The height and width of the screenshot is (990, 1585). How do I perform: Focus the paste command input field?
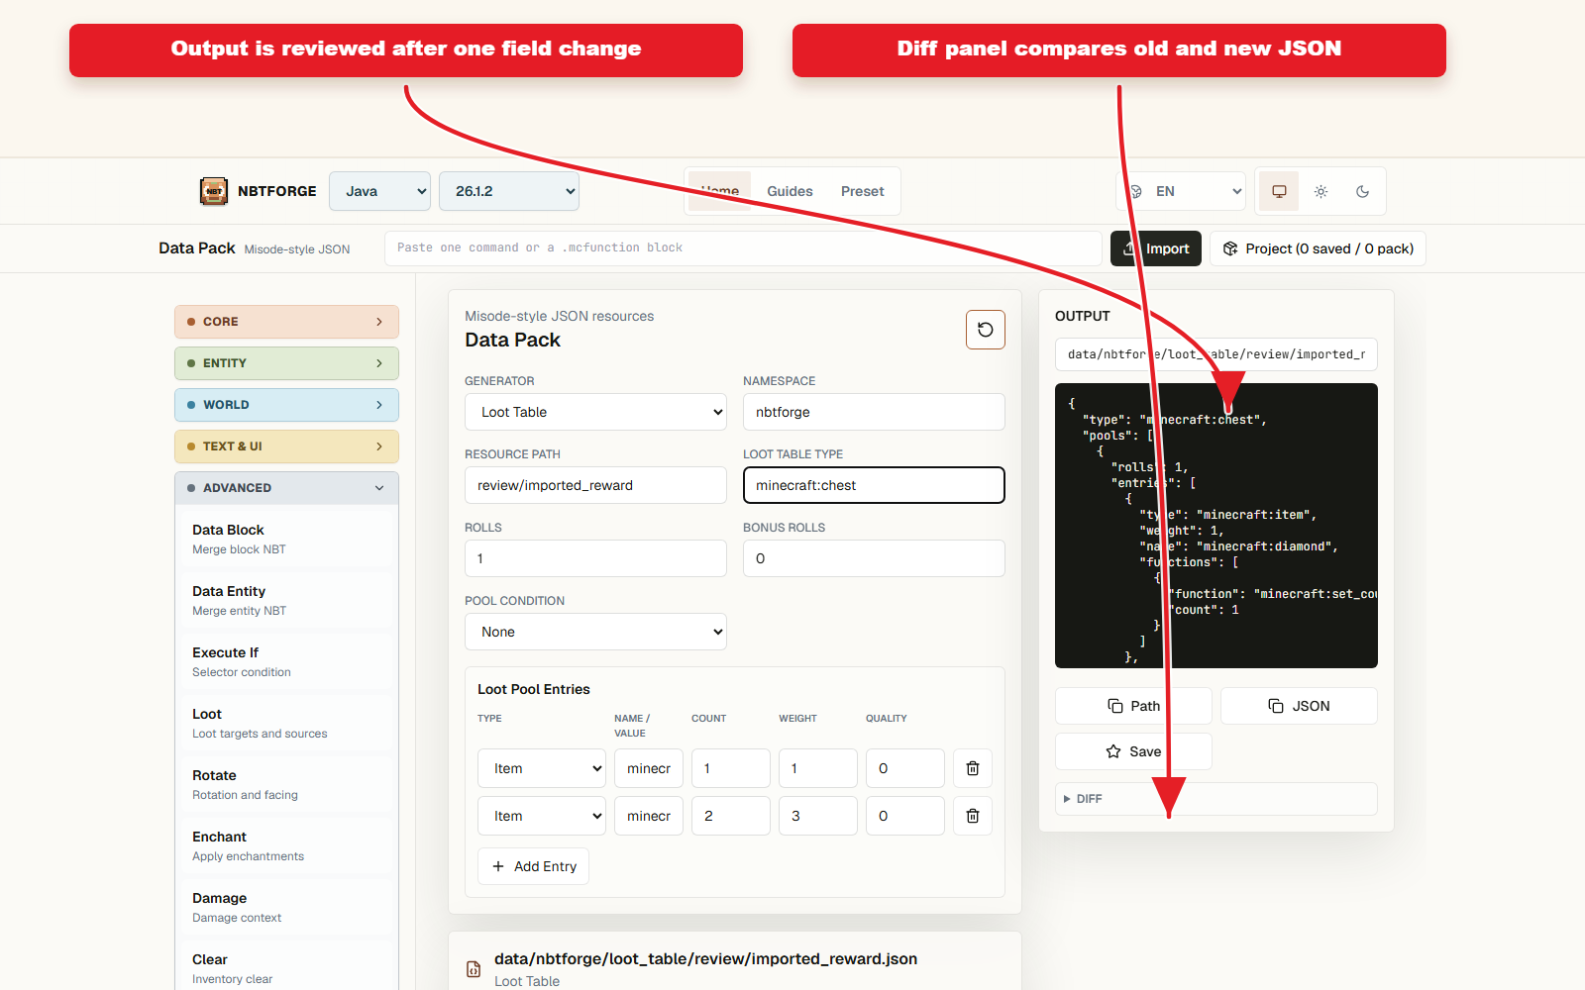pyautogui.click(x=743, y=248)
